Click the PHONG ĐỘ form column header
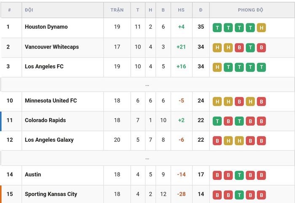 [x=250, y=10]
